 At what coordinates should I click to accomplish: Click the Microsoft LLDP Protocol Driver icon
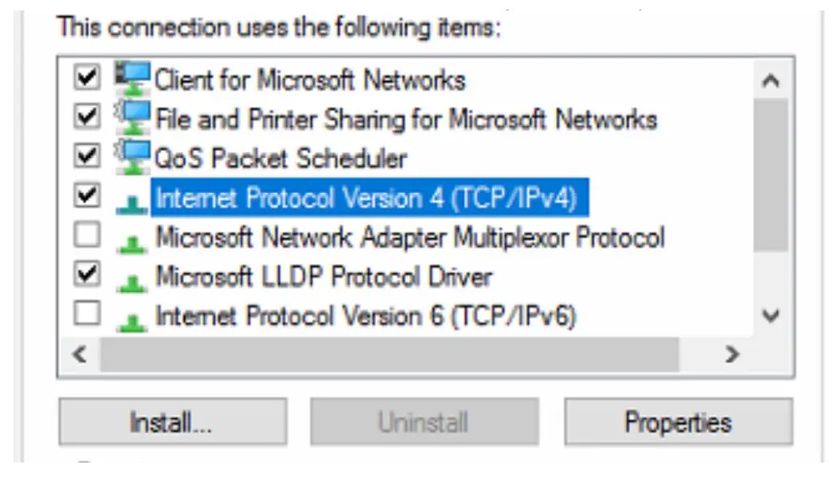tap(132, 281)
